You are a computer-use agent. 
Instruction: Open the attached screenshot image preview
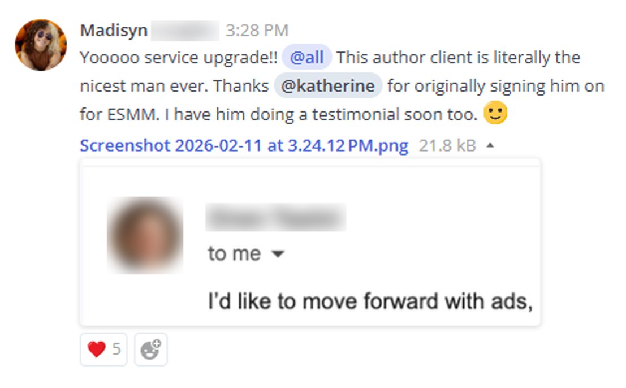pyautogui.click(x=310, y=242)
